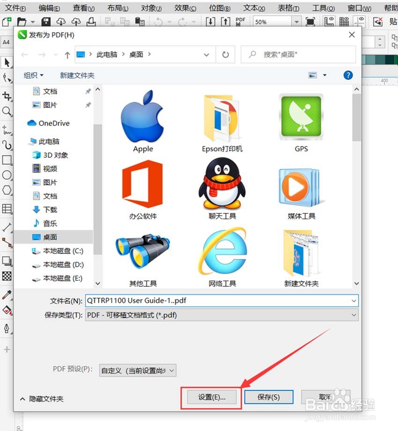
Task: Click the 保存(S) button
Action: click(269, 397)
